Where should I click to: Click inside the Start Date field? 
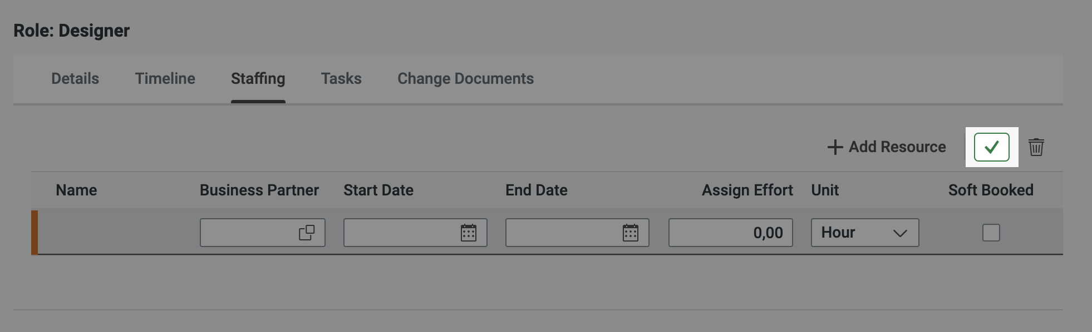click(x=401, y=233)
